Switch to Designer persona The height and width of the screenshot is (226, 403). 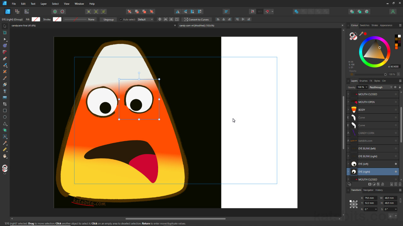tap(8, 12)
